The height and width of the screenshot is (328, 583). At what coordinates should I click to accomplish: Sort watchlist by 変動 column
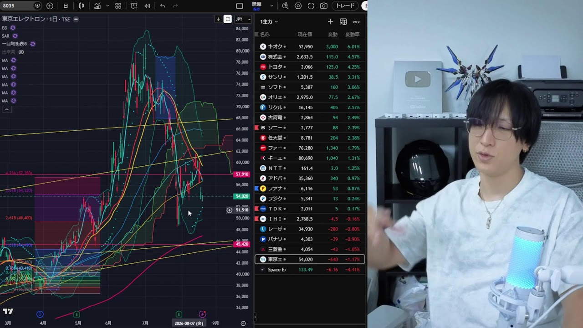pos(332,34)
